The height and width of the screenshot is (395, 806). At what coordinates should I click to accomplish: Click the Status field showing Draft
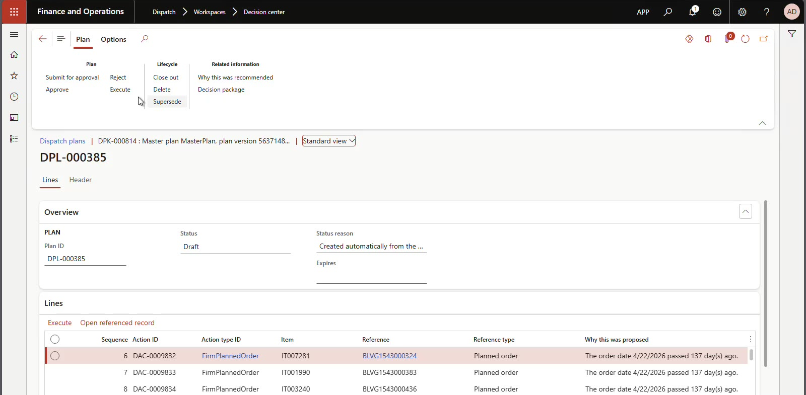click(x=235, y=247)
